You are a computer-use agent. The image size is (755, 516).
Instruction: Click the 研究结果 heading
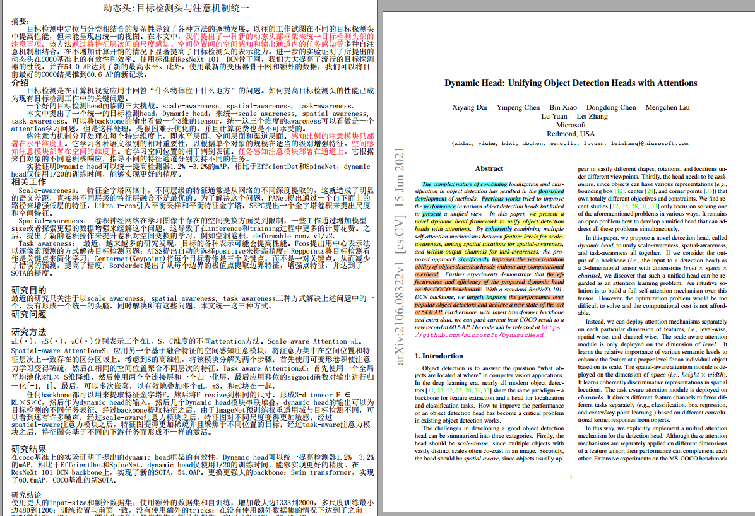click(28, 450)
